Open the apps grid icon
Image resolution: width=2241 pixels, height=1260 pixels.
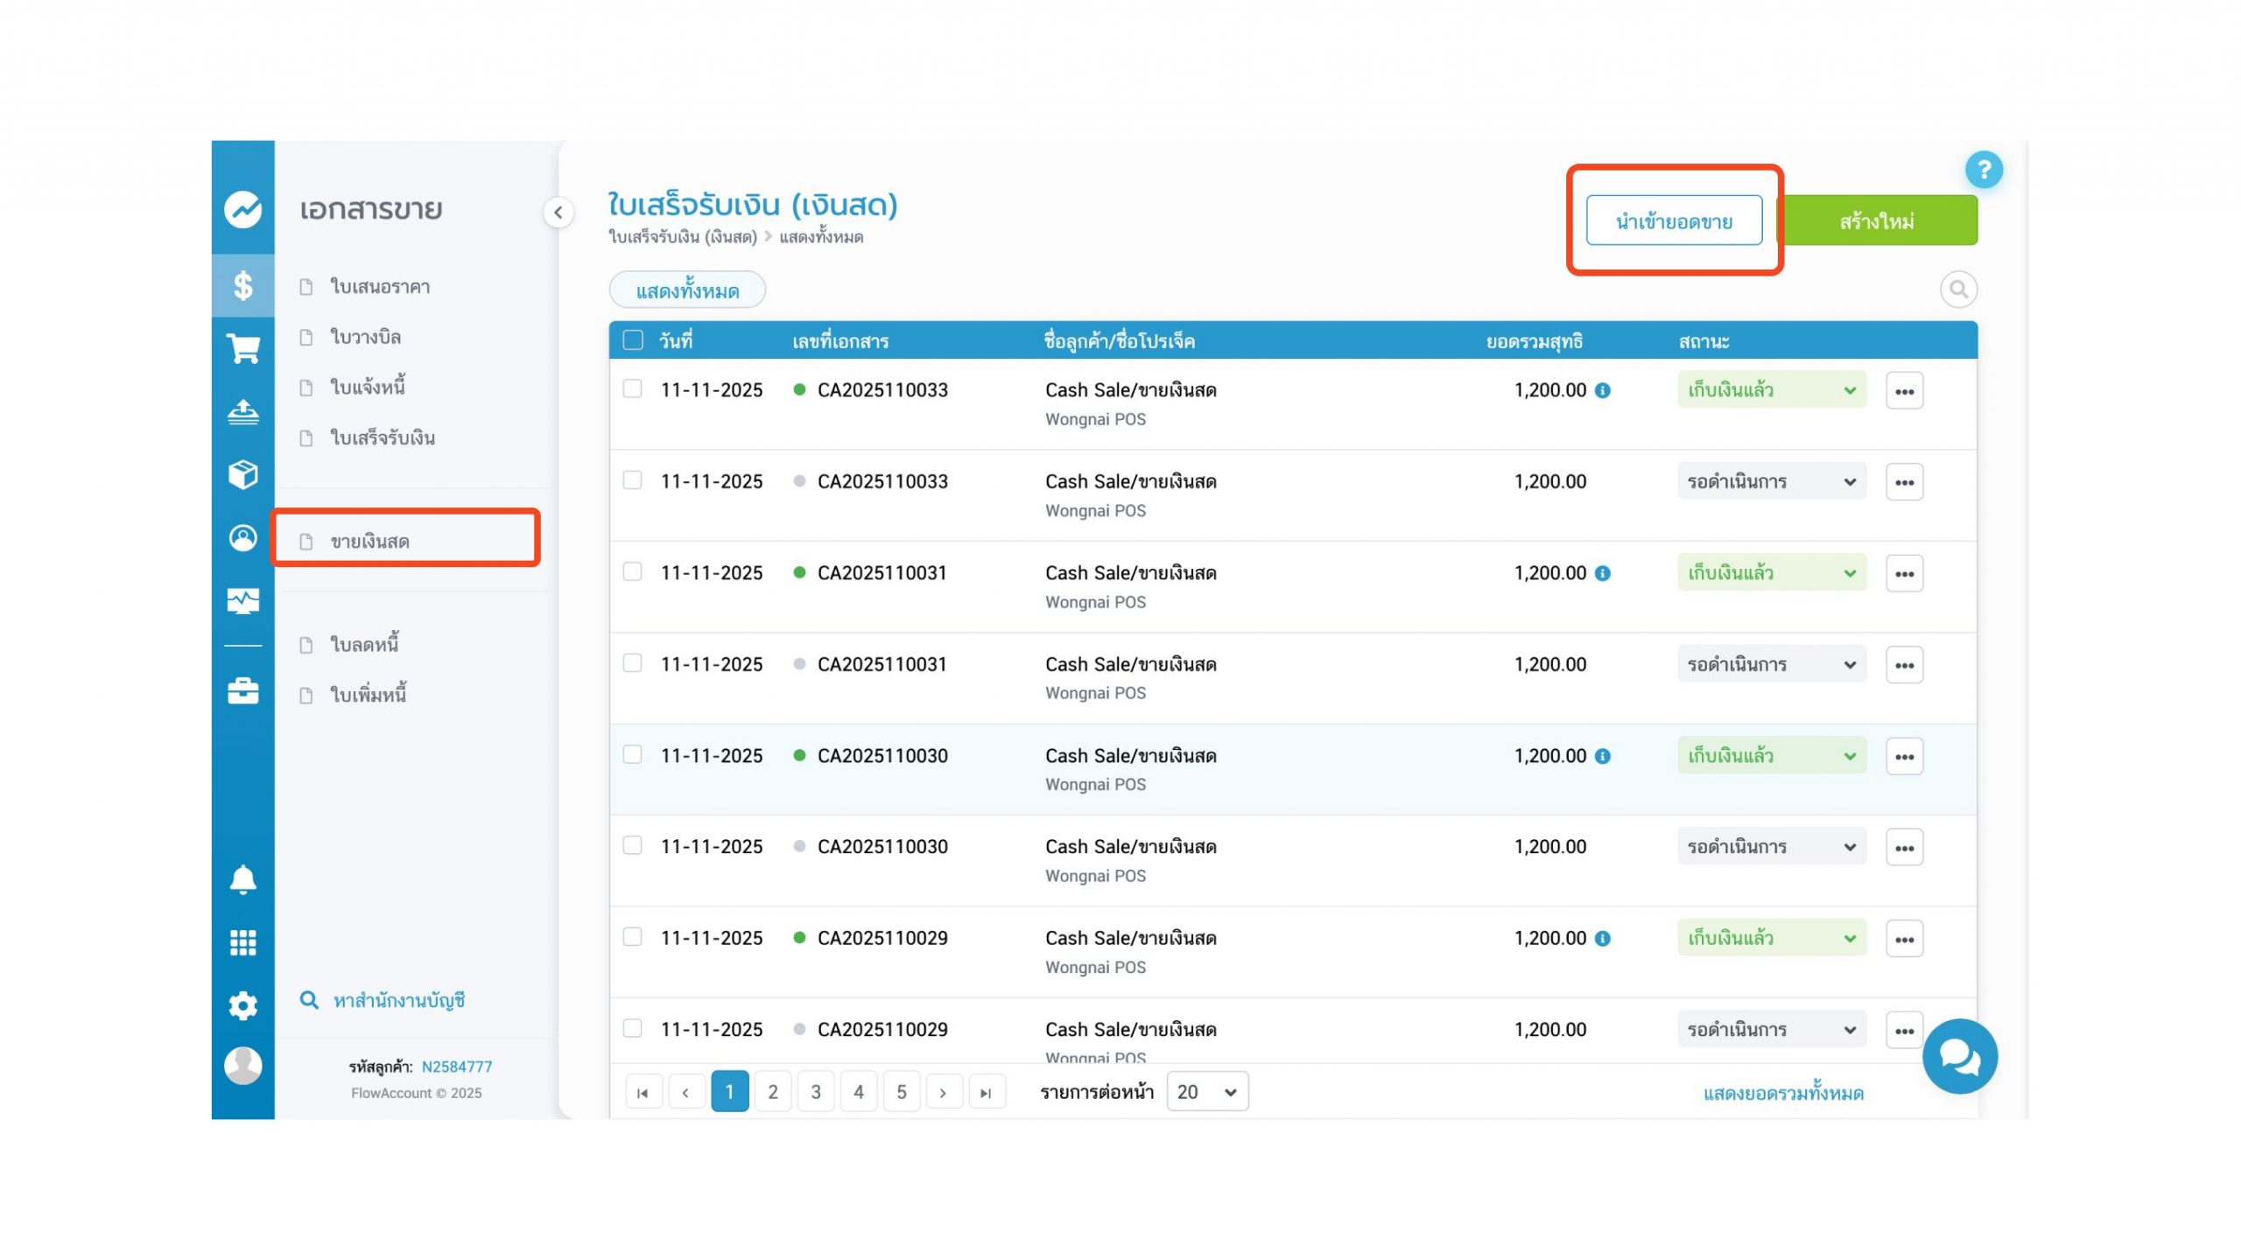click(242, 942)
